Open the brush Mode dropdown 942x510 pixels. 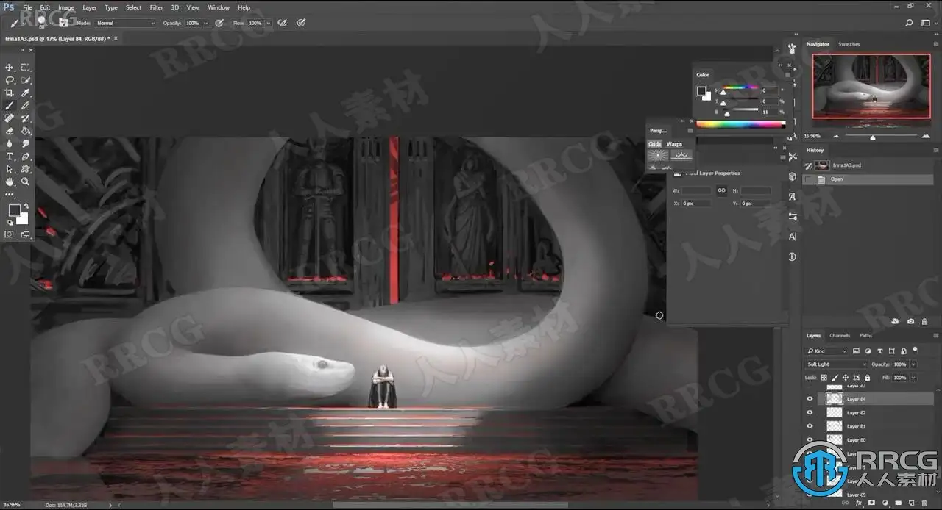point(125,24)
